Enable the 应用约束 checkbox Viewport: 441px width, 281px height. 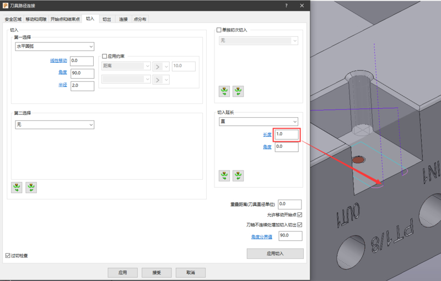105,56
